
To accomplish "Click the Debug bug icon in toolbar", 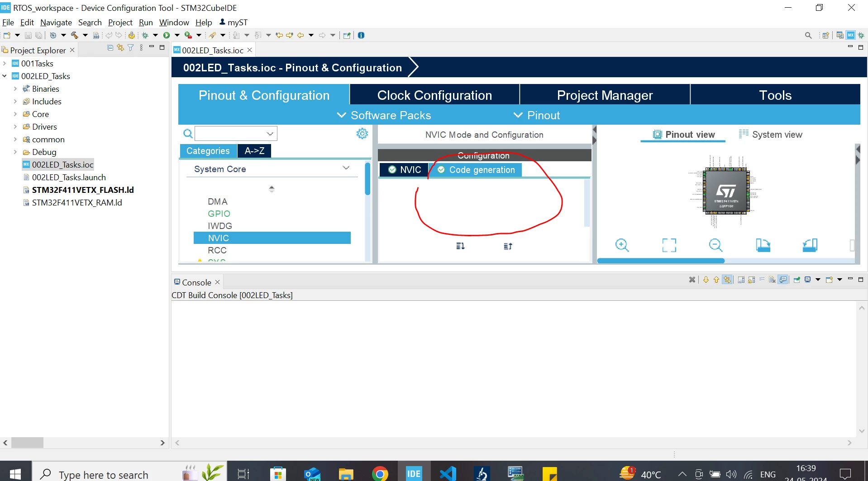I will point(145,35).
